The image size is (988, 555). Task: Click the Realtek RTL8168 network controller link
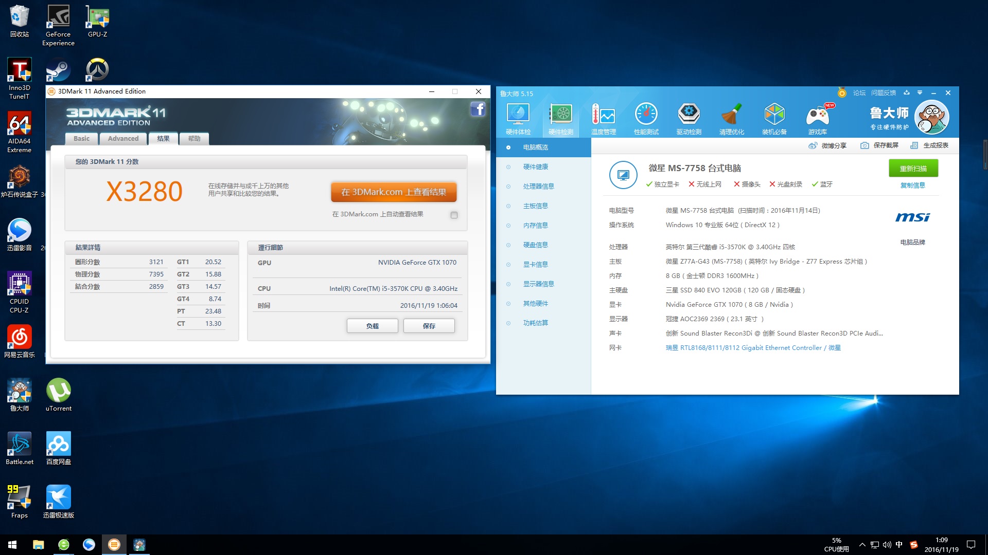[x=753, y=348]
